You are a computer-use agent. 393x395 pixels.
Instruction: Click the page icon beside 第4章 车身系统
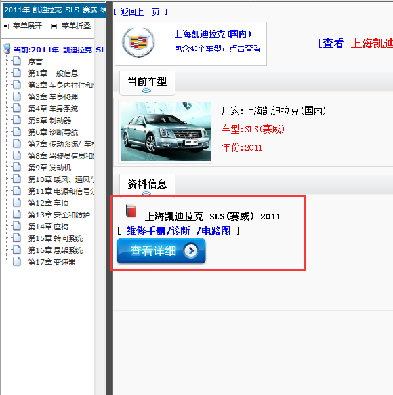coord(17,108)
